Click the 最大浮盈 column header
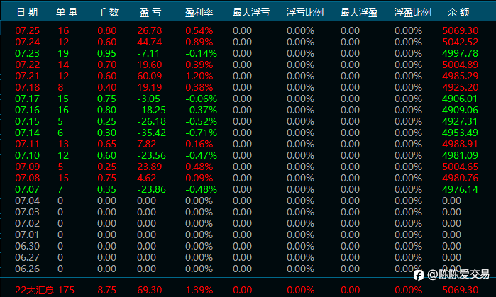 click(359, 12)
